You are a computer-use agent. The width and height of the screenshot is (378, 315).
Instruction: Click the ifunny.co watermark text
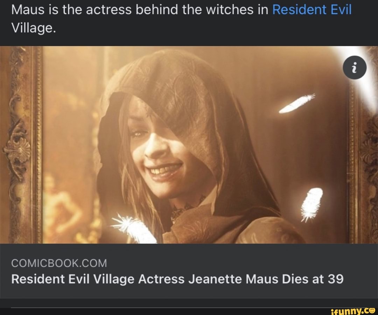pyautogui.click(x=353, y=311)
